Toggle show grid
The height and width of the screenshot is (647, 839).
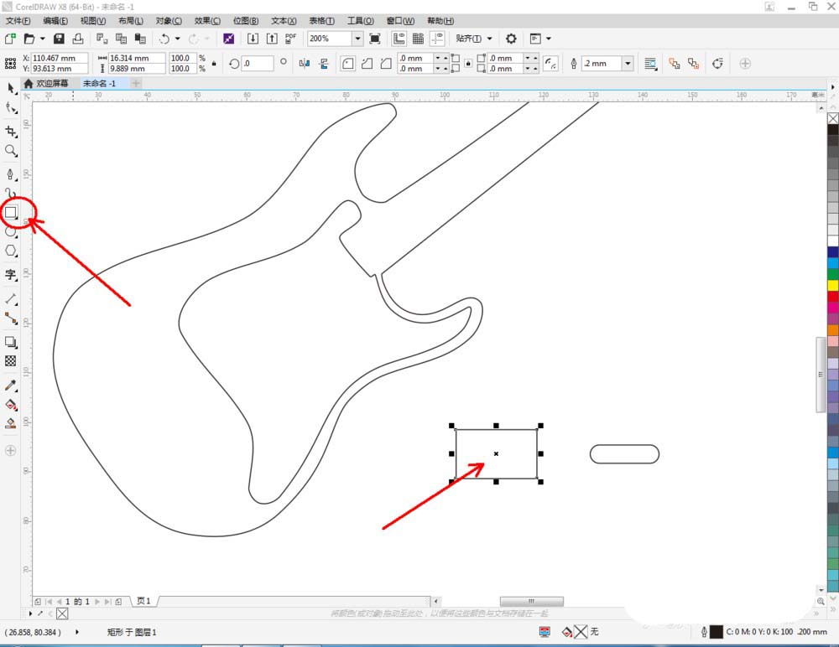[x=418, y=39]
